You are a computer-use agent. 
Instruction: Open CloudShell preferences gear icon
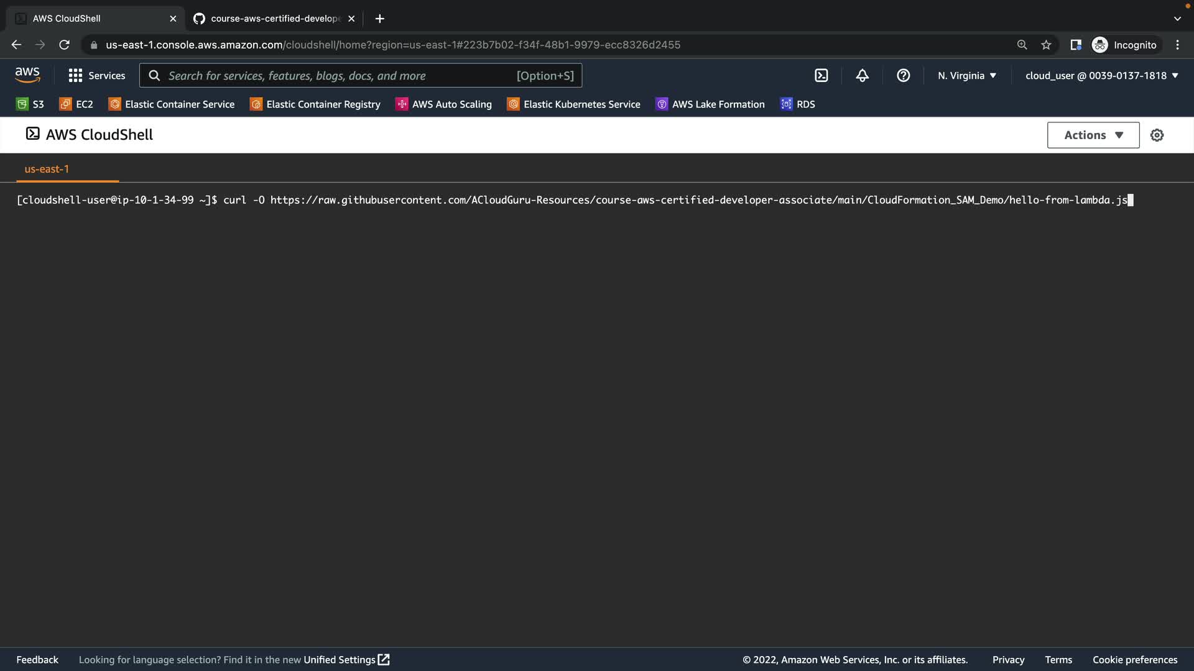[x=1157, y=135]
